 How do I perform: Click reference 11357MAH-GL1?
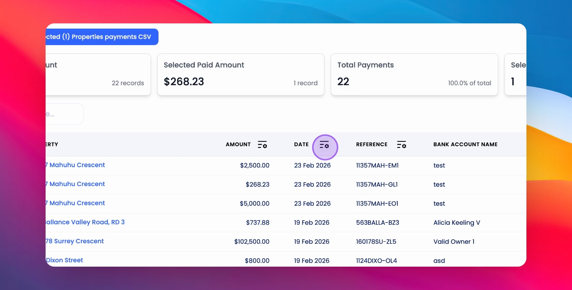(x=377, y=184)
